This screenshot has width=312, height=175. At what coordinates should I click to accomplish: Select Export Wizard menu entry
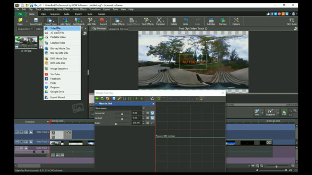[62, 97]
